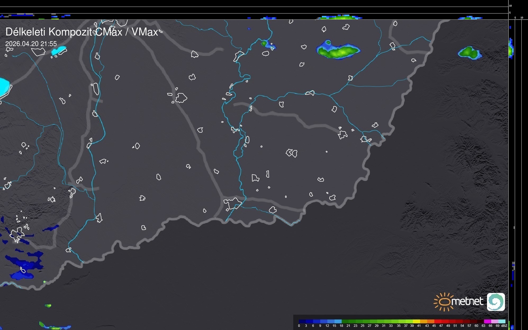Screen dimensions: 528x330
Task: Click the Délkeleti Kompozit CMax / VMax title
Action: [x=82, y=32]
